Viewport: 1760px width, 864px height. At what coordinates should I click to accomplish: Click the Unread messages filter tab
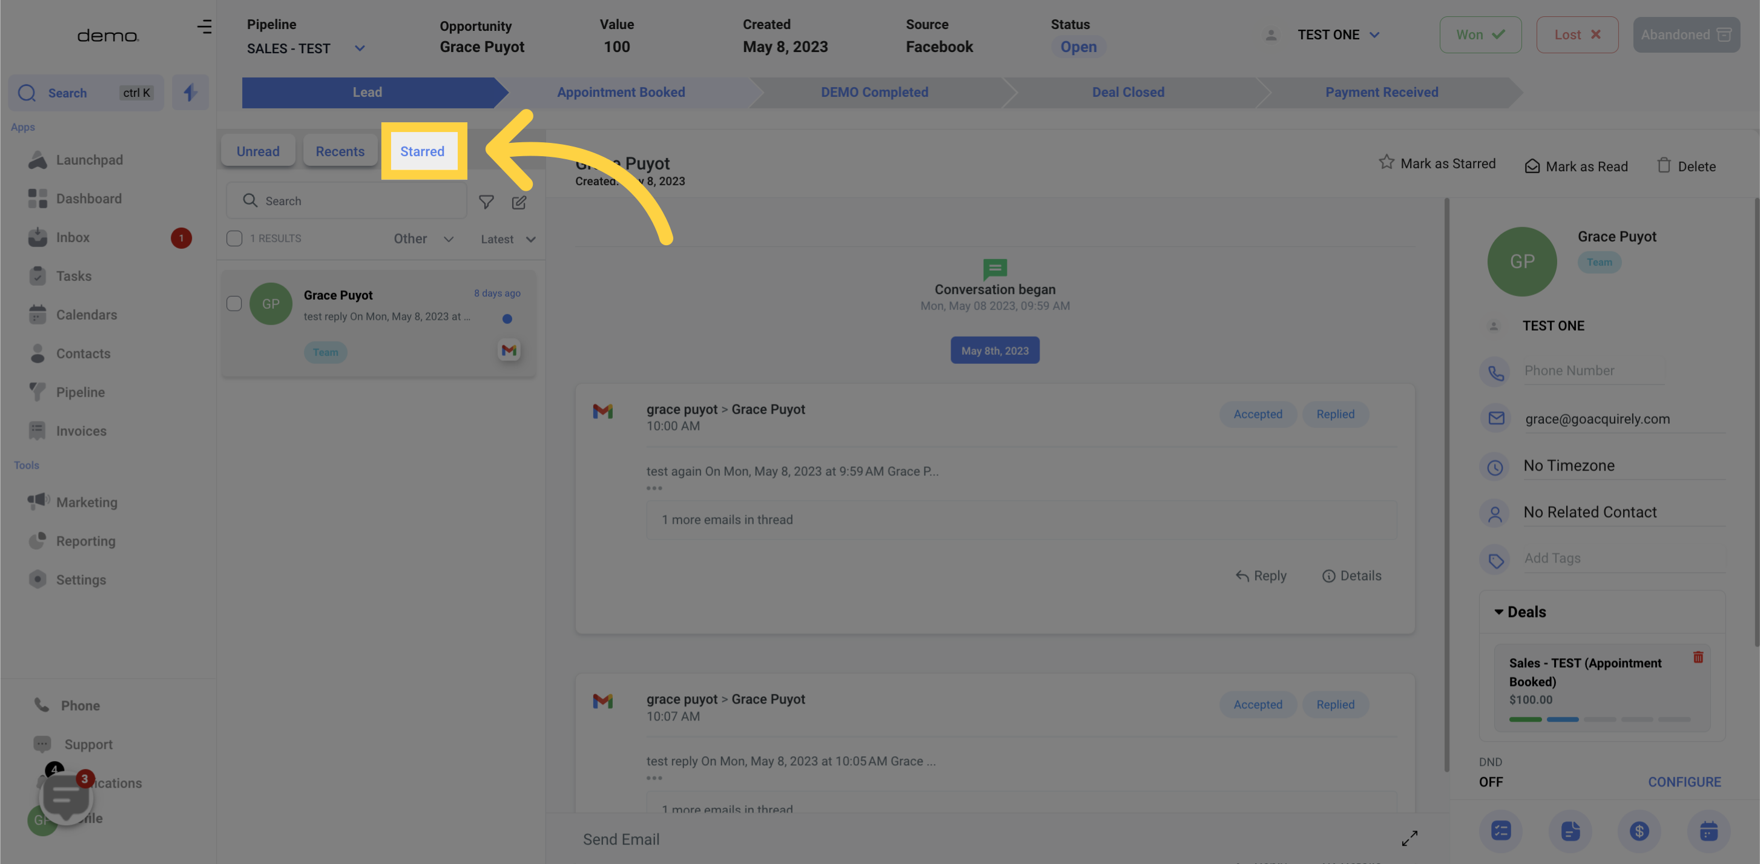click(257, 150)
